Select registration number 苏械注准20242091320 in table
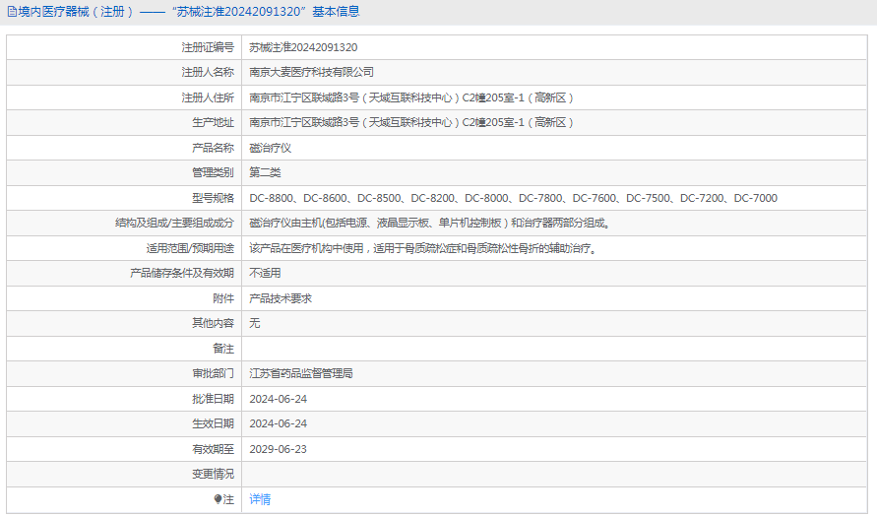 coord(303,47)
